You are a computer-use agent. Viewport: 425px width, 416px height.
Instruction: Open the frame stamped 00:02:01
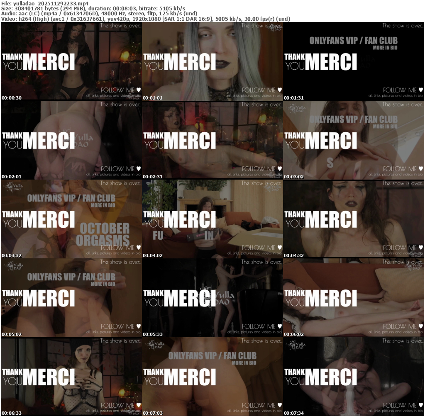coord(71,140)
